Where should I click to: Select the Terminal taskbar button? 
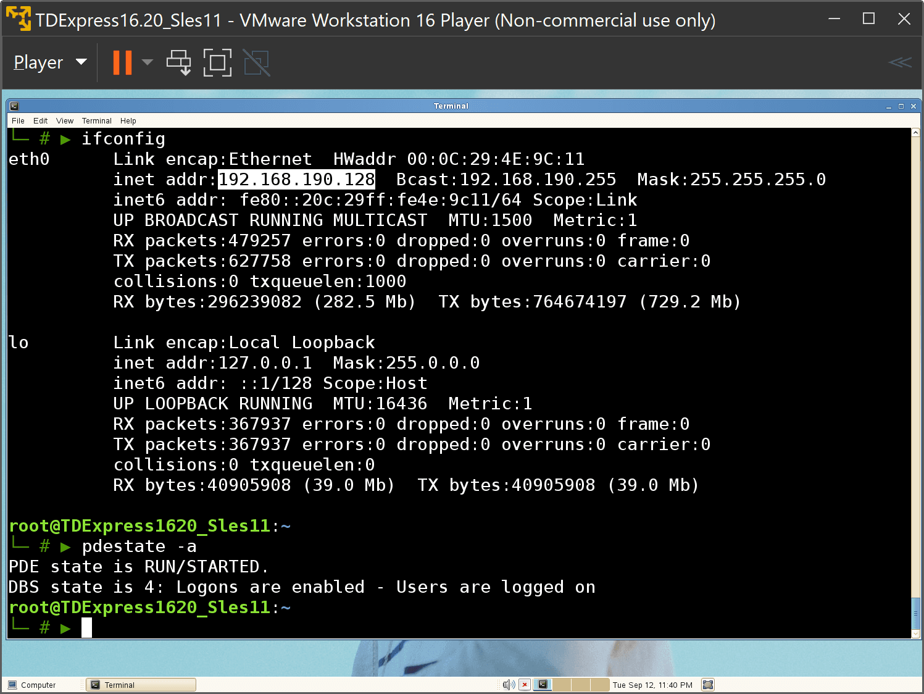click(x=141, y=685)
